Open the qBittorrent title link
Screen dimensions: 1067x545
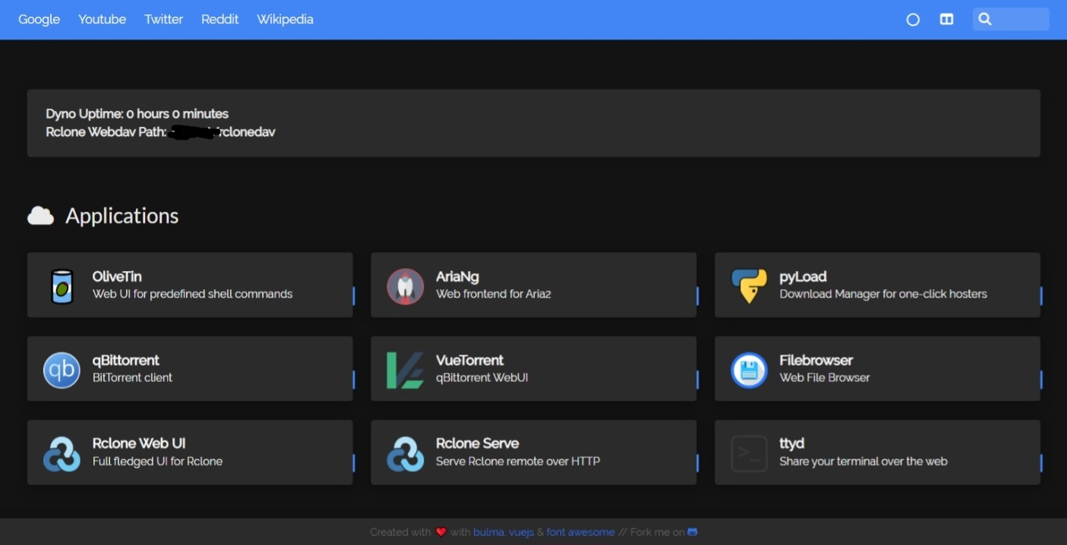[126, 361]
